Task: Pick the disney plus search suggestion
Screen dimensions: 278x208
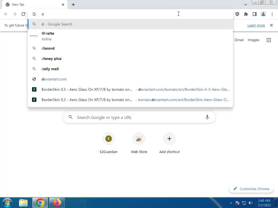Action: pyautogui.click(x=130, y=58)
